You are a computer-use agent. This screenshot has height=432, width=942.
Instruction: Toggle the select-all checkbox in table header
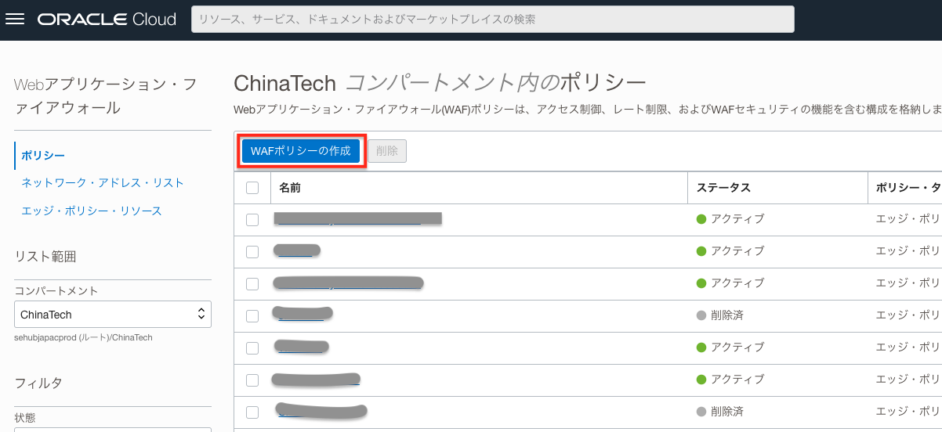(252, 188)
